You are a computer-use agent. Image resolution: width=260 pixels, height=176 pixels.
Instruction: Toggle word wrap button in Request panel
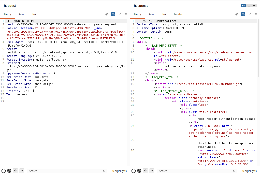[x=113, y=14]
